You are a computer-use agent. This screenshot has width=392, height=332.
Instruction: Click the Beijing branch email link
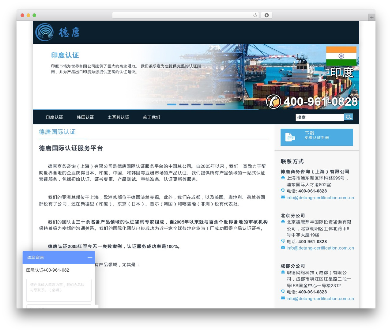[320, 248]
